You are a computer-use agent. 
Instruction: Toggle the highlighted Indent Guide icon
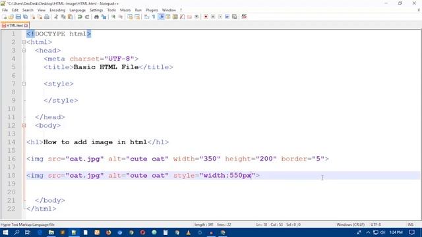161,17
